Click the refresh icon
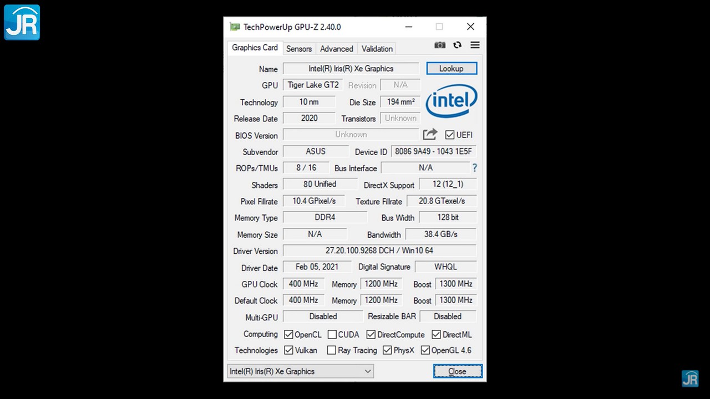 (x=457, y=45)
